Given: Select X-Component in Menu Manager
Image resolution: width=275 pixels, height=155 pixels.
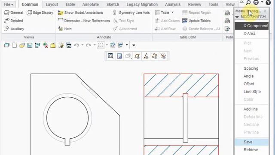Looking at the screenshot, I should [x=252, y=26].
